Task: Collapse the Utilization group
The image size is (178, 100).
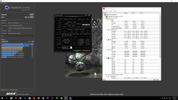Action: (107, 58)
